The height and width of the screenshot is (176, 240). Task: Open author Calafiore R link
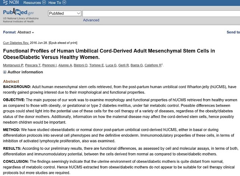(x=153, y=65)
